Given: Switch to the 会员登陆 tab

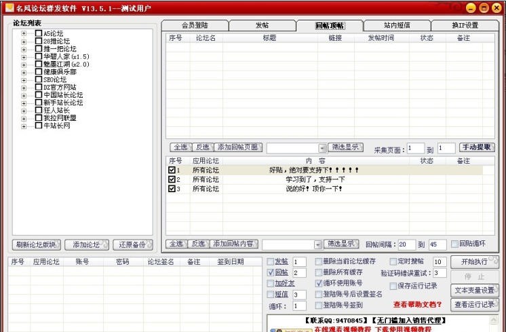Looking at the screenshot, I should (195, 25).
